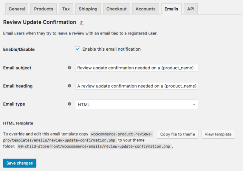
Task: Click the Enable this email notification label
Action: click(x=111, y=49)
